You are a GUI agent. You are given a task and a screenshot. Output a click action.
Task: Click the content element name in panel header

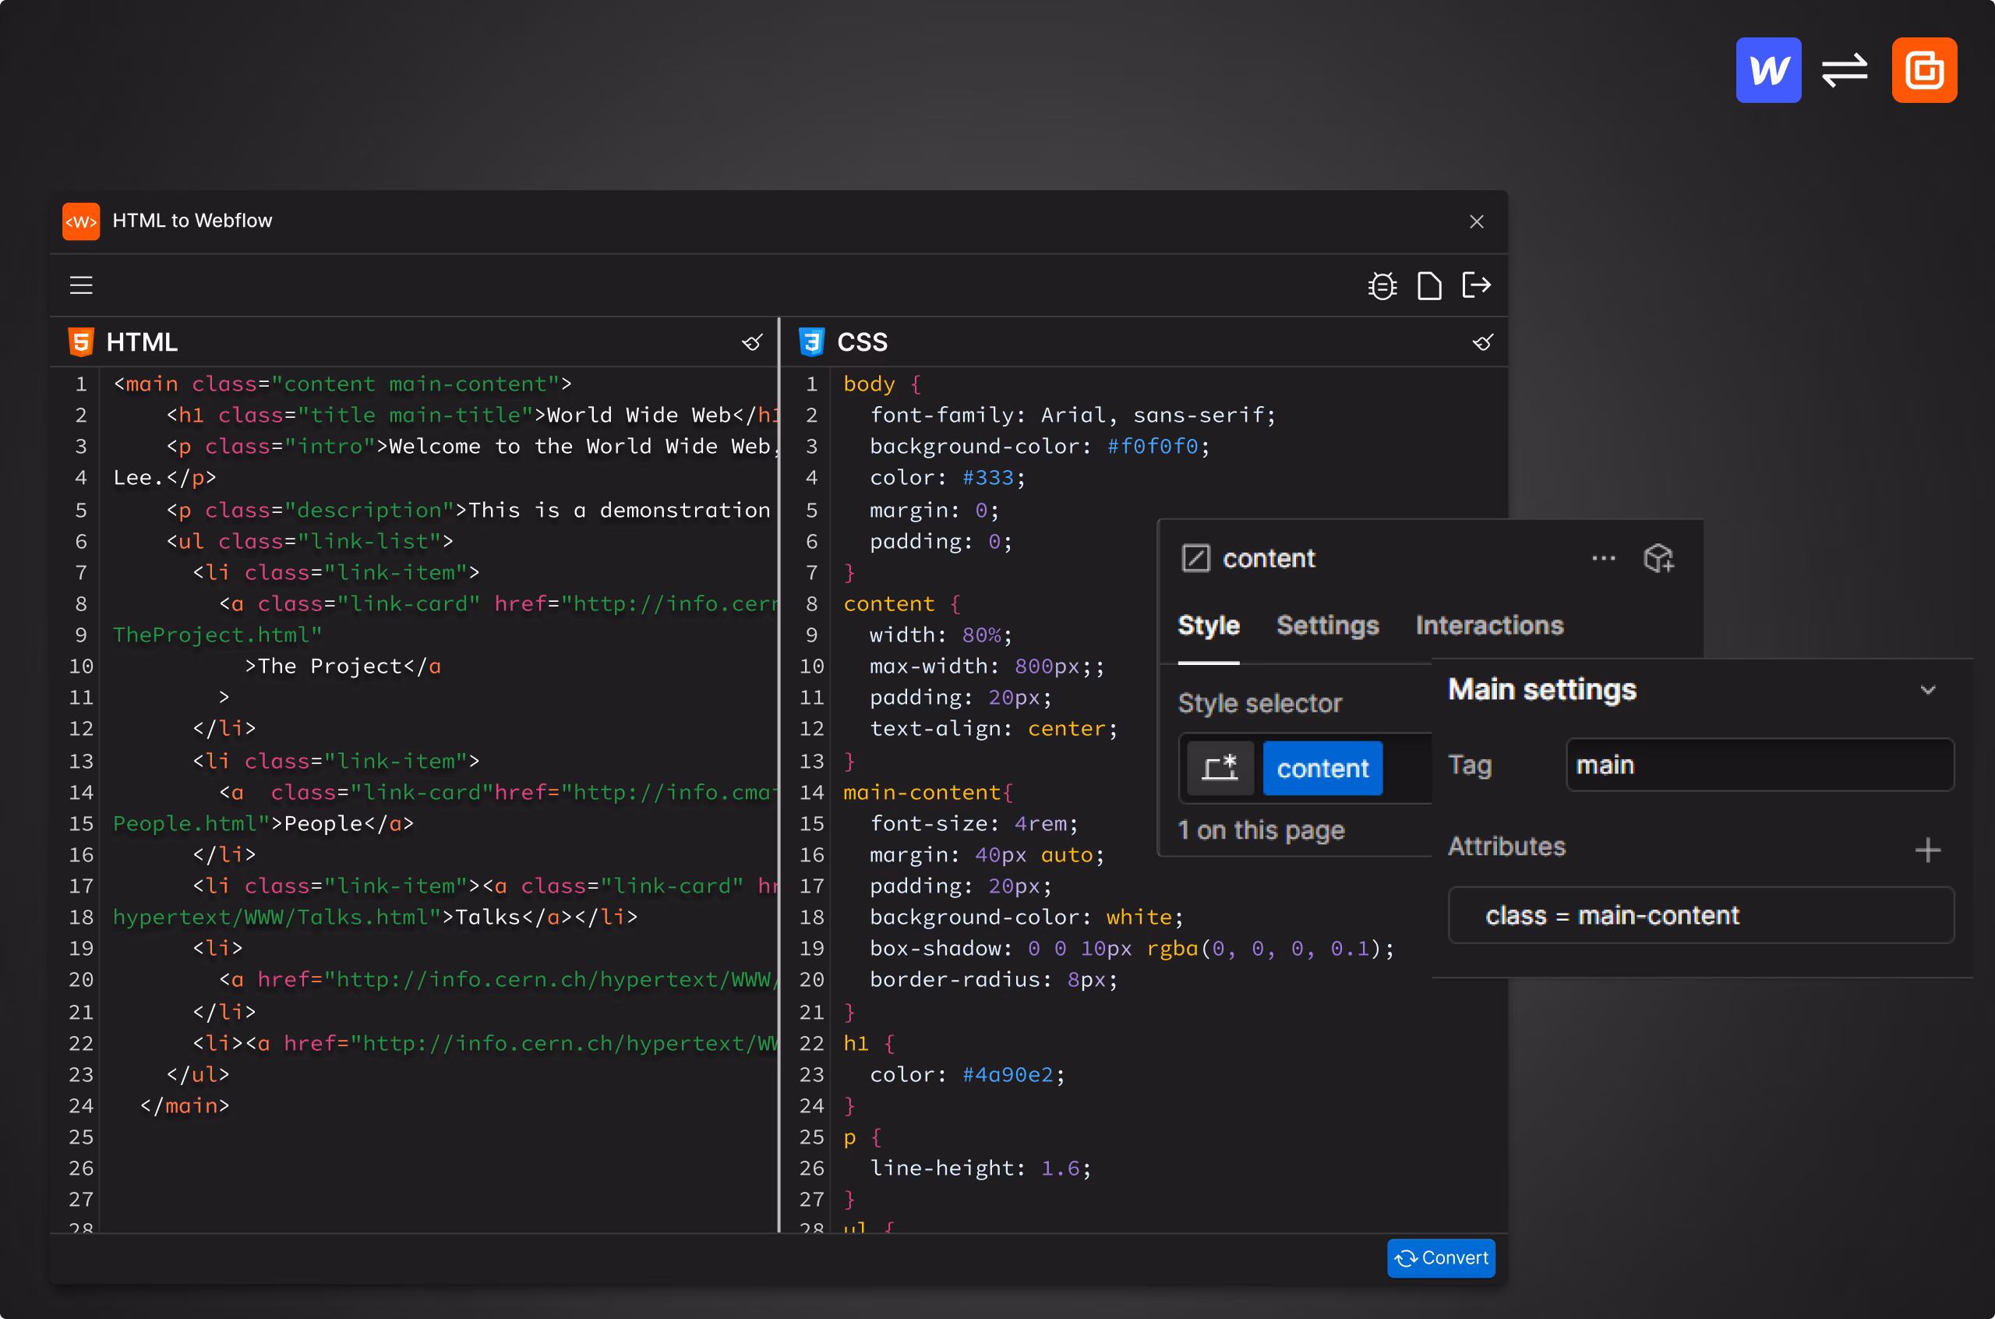(x=1269, y=559)
